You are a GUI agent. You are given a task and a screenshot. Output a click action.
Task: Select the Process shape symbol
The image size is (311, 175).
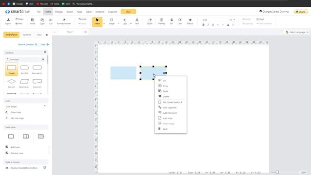pos(12,69)
